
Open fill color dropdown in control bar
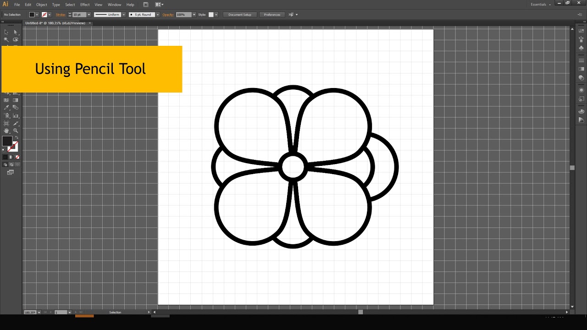37,15
